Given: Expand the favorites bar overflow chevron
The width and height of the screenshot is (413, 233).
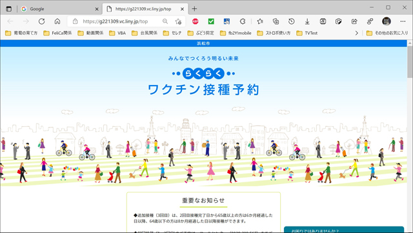Looking at the screenshot, I should point(357,33).
